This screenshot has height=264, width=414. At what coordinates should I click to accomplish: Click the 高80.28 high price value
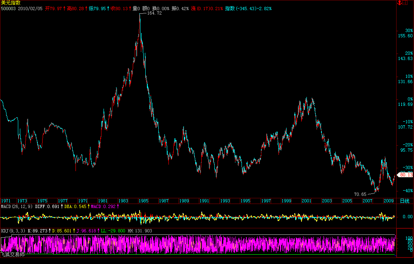[75, 9]
